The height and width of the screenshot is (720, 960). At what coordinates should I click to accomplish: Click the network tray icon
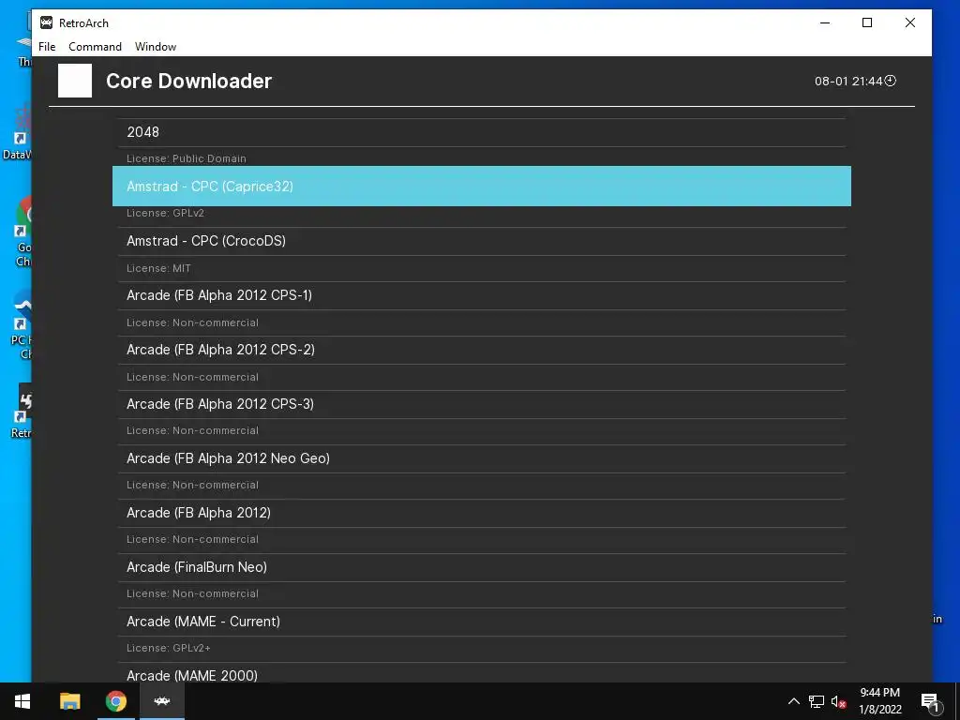[x=817, y=701]
